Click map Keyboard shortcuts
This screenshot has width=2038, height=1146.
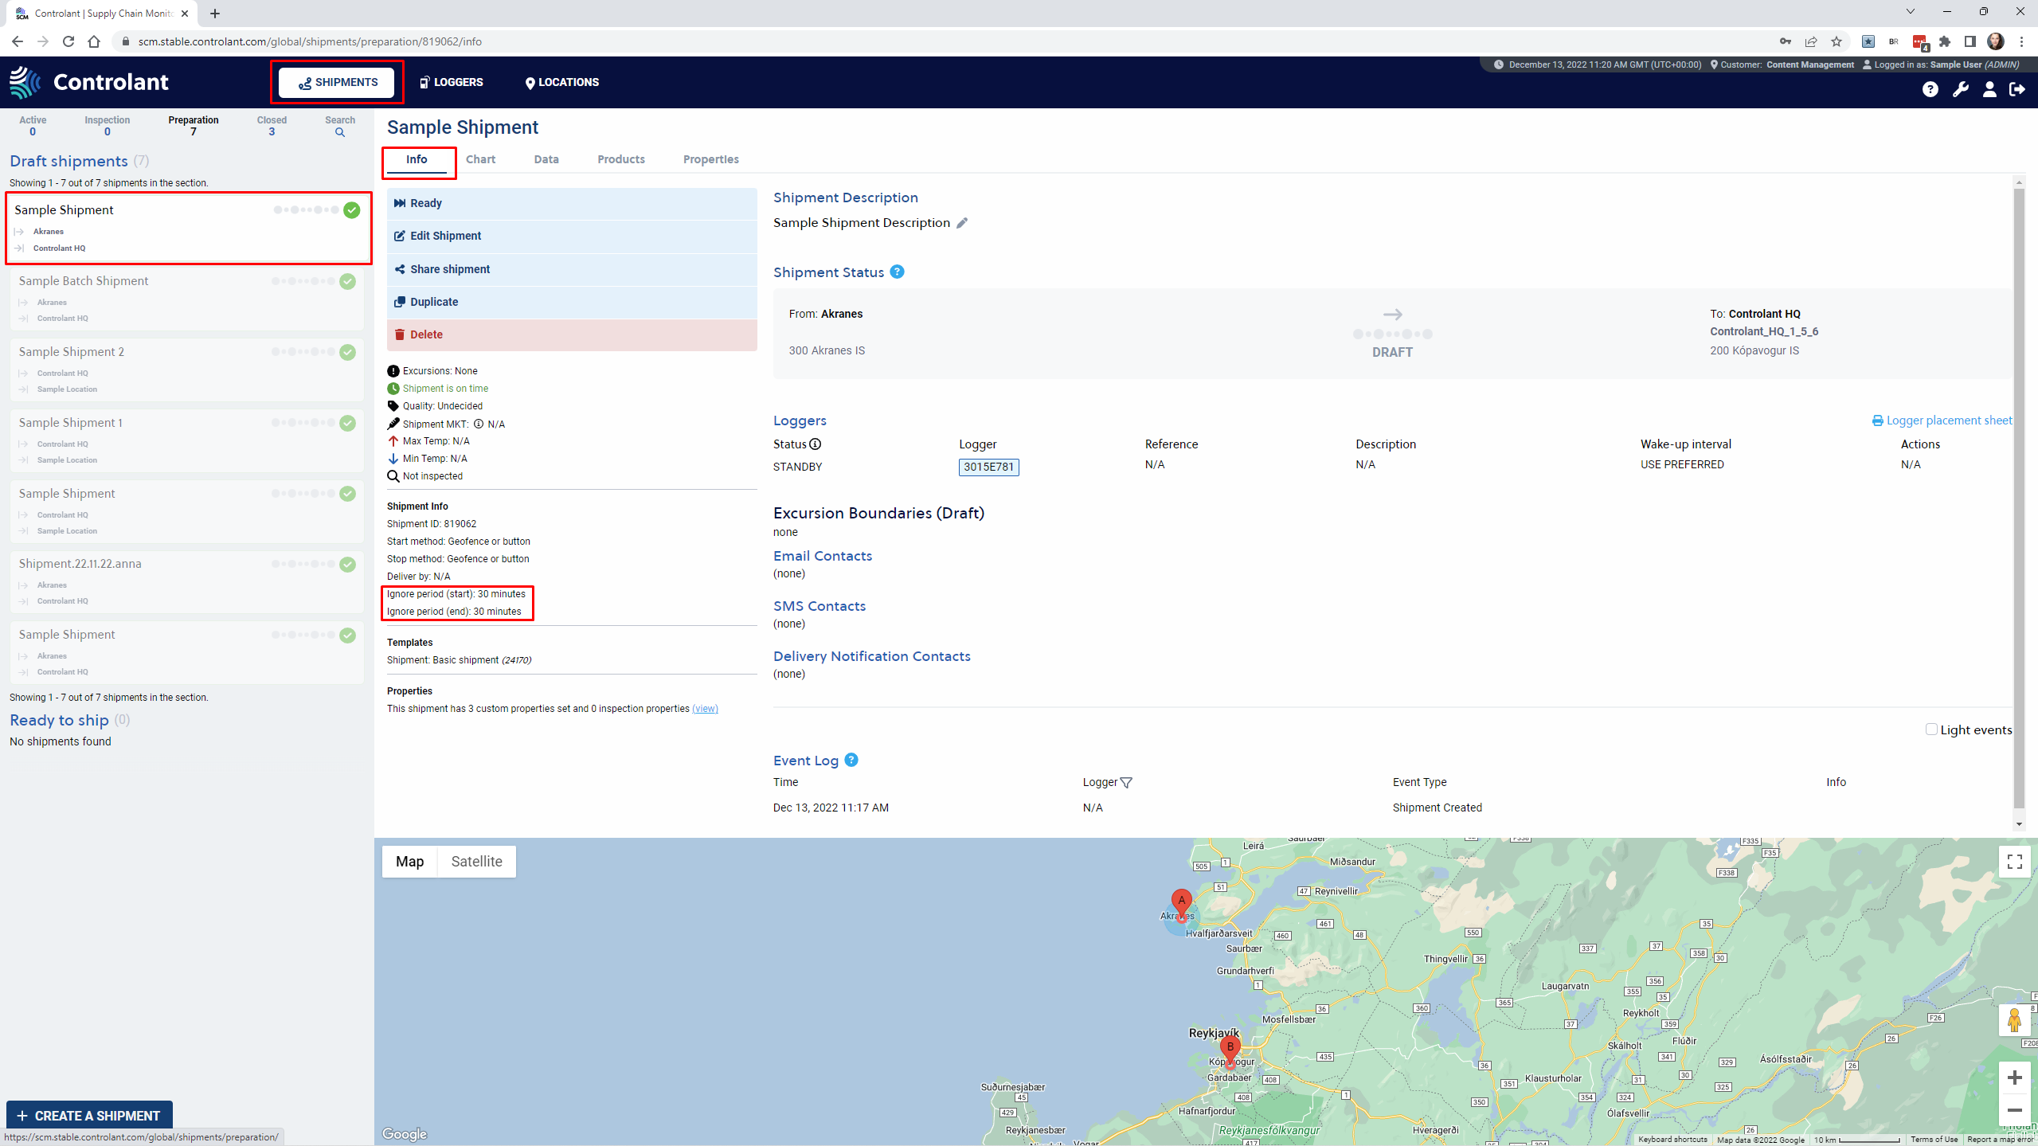1672,1140
